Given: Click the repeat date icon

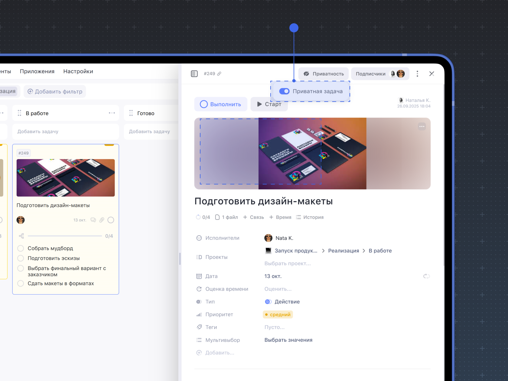Looking at the screenshot, I should pyautogui.click(x=426, y=276).
